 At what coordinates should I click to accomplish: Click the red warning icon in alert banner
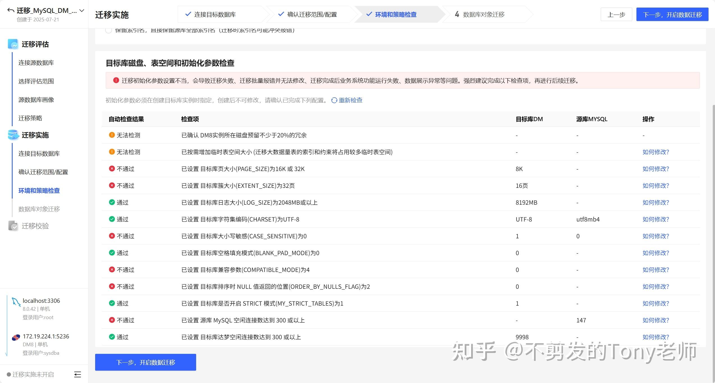[116, 80]
